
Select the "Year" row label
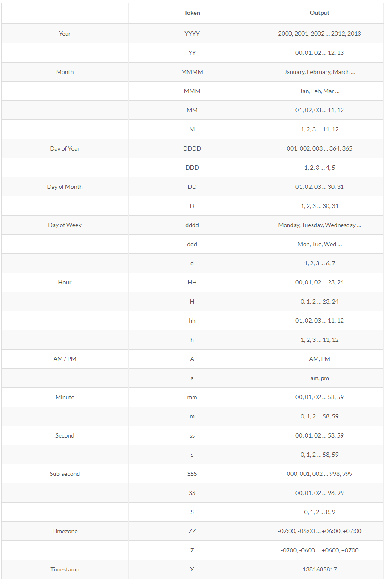coord(65,34)
